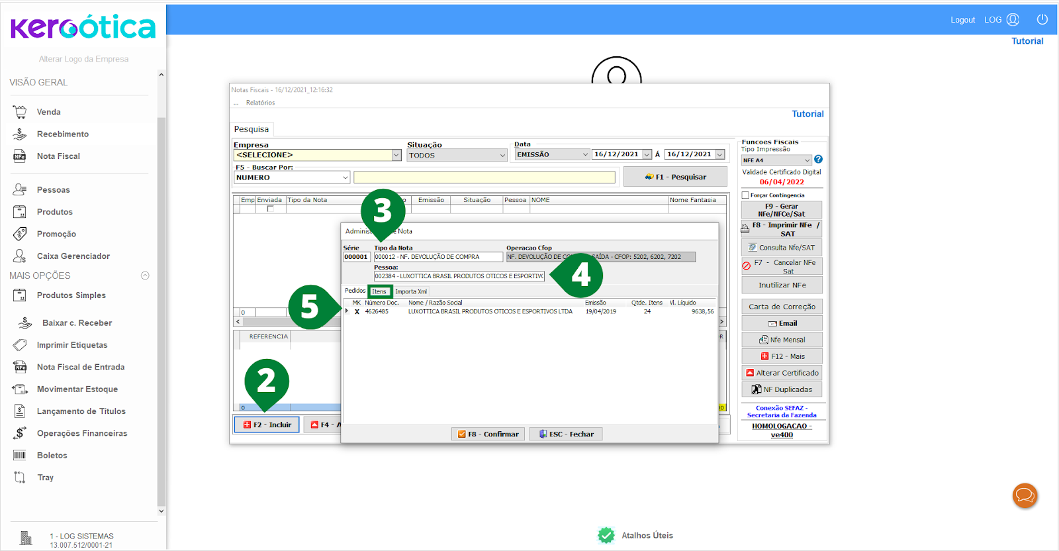This screenshot has height=551, width=1059.
Task: Click Consulta Nfe/SAT button
Action: point(782,248)
